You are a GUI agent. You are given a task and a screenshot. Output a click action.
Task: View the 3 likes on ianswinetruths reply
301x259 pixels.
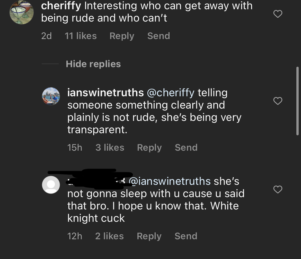tap(110, 148)
